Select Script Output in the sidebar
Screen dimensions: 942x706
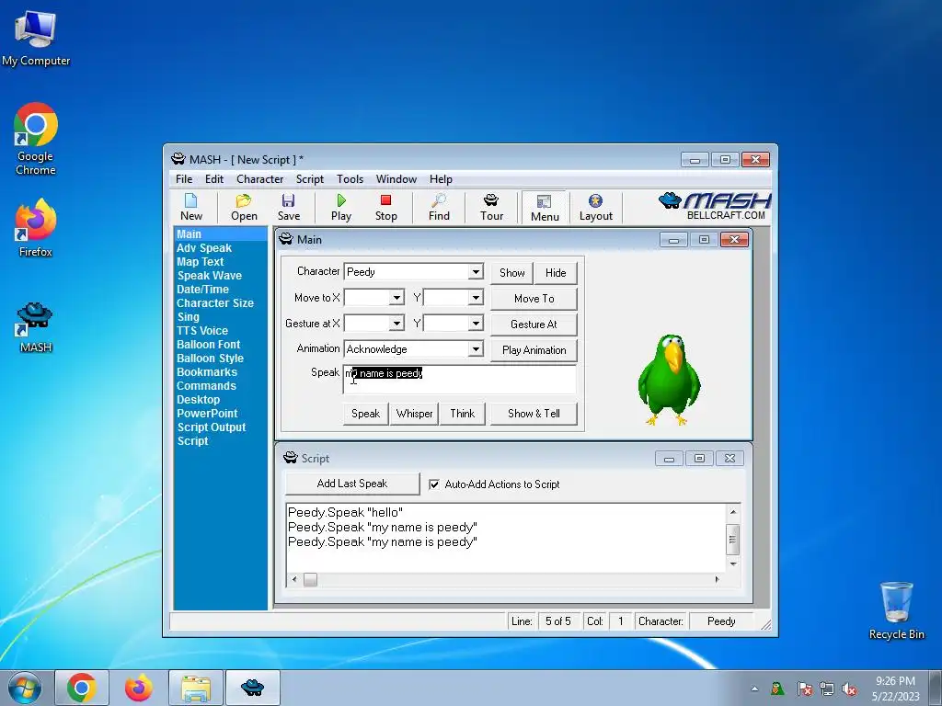click(x=212, y=427)
